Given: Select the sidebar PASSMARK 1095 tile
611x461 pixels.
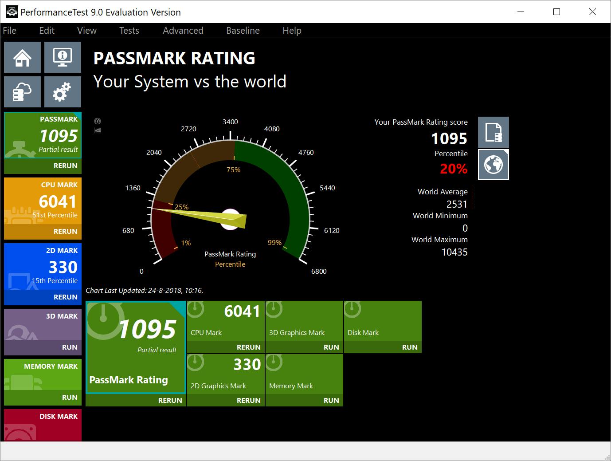Looking at the screenshot, I should pos(43,135).
